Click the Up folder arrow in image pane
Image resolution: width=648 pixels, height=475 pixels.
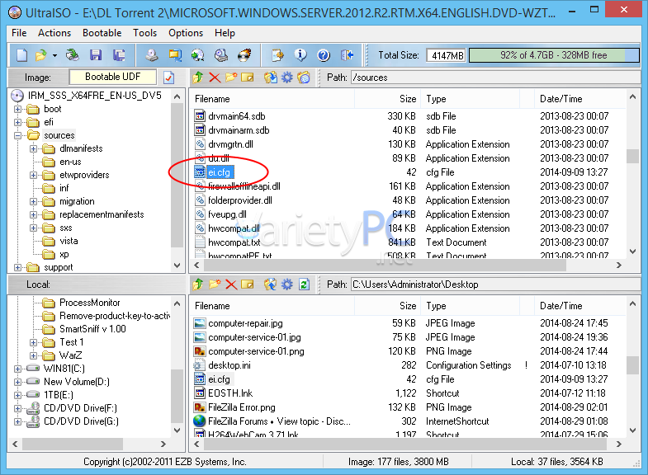coord(198,78)
